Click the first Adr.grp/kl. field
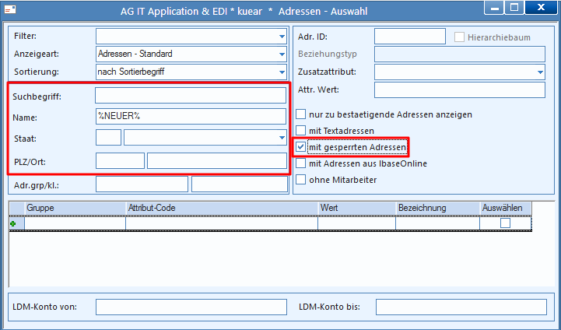 coord(142,184)
